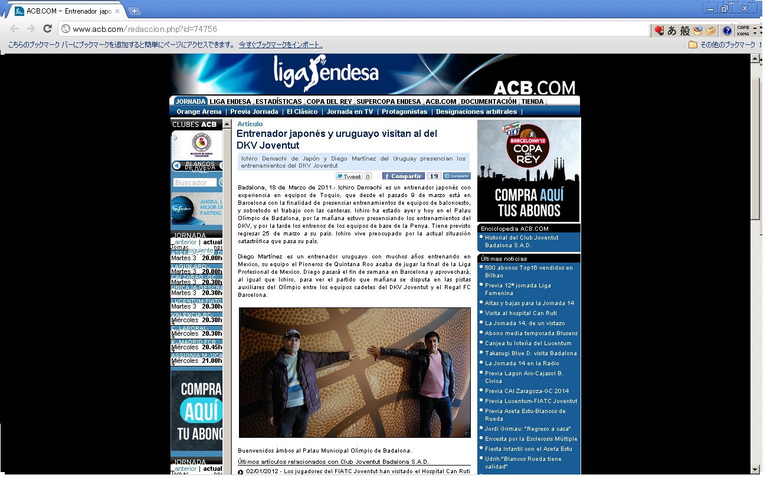This screenshot has width=767, height=498.
Task: Open Takasugi Blue D. visita Badalona
Action: (531, 353)
